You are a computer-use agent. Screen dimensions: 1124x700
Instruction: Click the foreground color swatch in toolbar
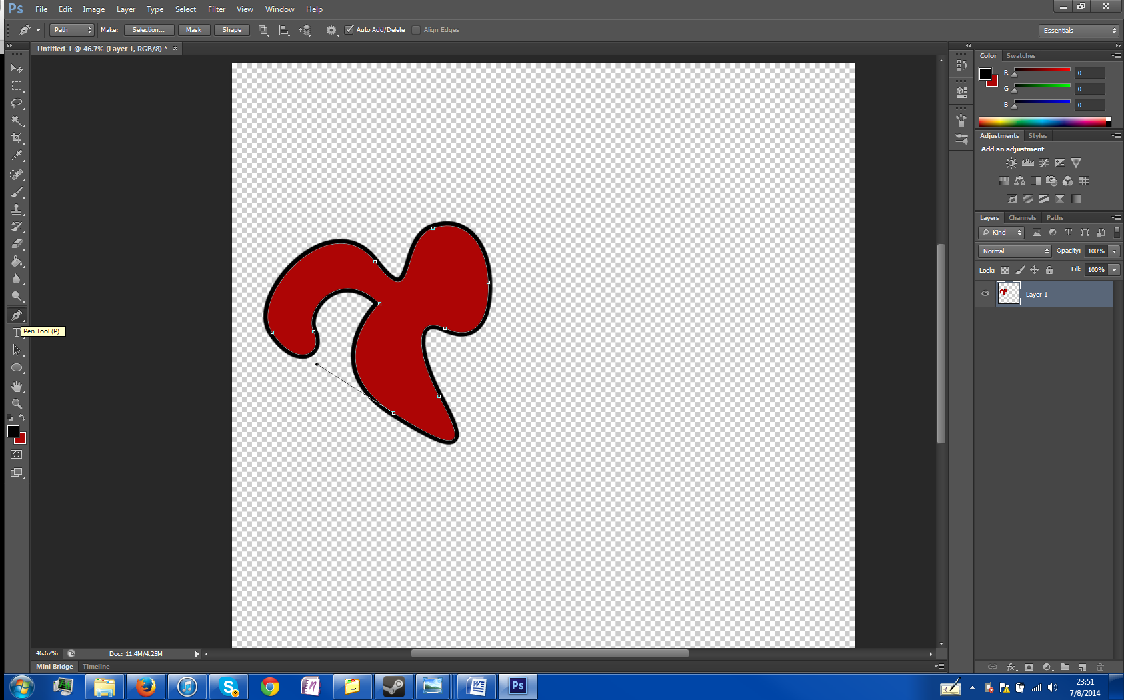point(13,431)
